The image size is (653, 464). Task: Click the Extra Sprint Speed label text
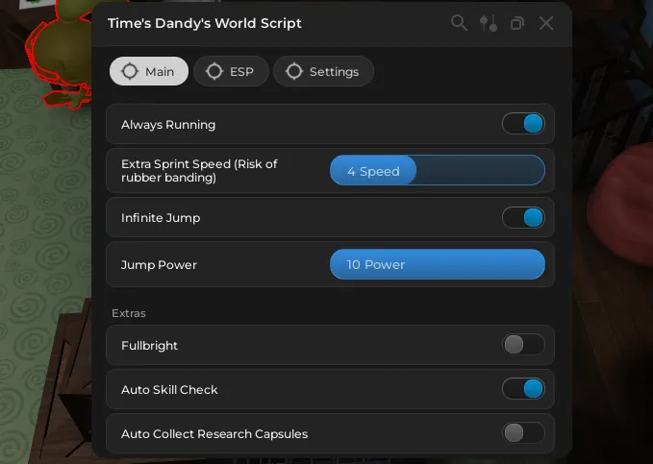tap(199, 170)
